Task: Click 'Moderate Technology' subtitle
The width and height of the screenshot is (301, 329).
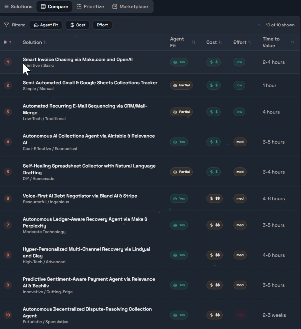Action: (44, 232)
